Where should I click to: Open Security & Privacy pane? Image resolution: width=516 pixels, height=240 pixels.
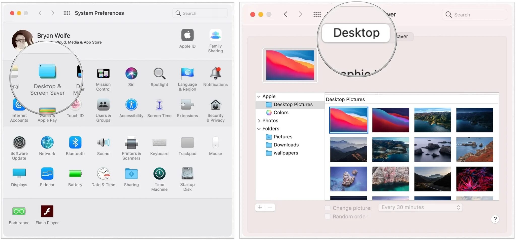click(x=215, y=110)
